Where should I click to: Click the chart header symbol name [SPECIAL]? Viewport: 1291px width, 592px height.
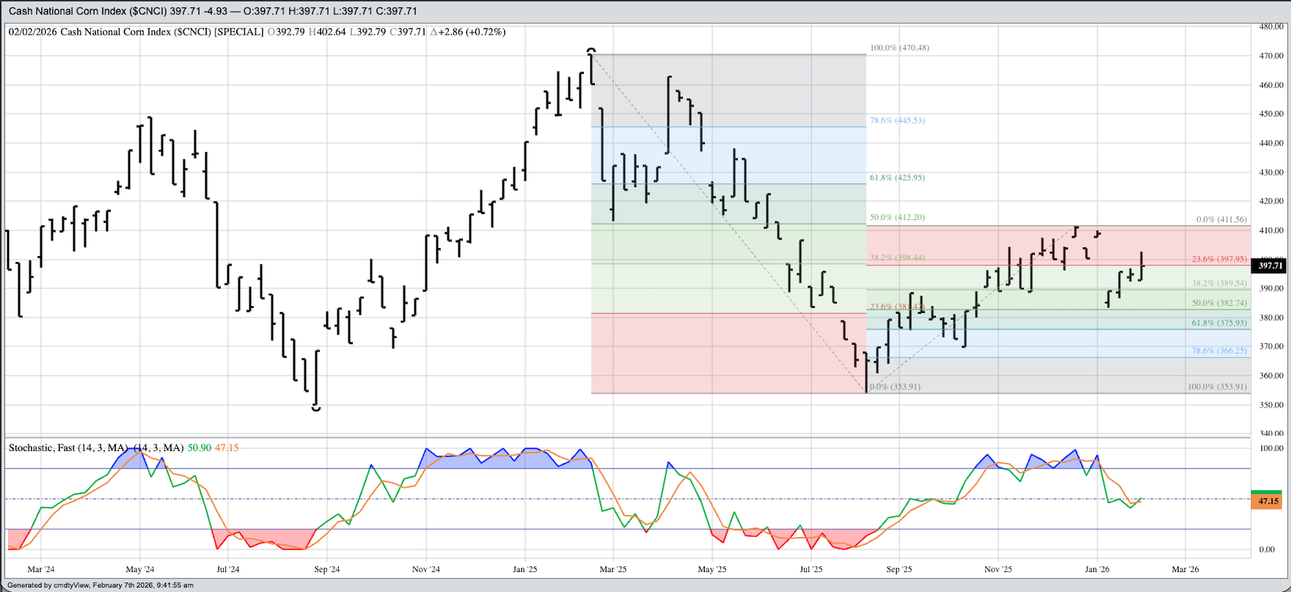point(238,32)
